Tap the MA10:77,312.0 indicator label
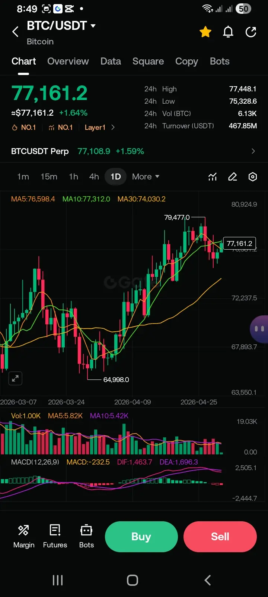This screenshot has width=268, height=597. [x=86, y=199]
